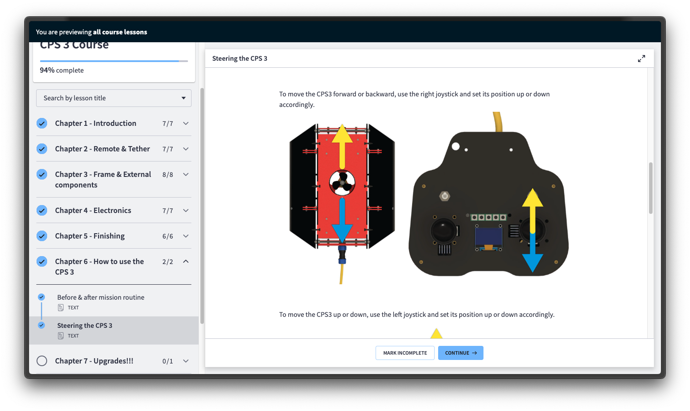Click the Chapter 5 completed checkmark icon
The image size is (690, 411).
[42, 236]
